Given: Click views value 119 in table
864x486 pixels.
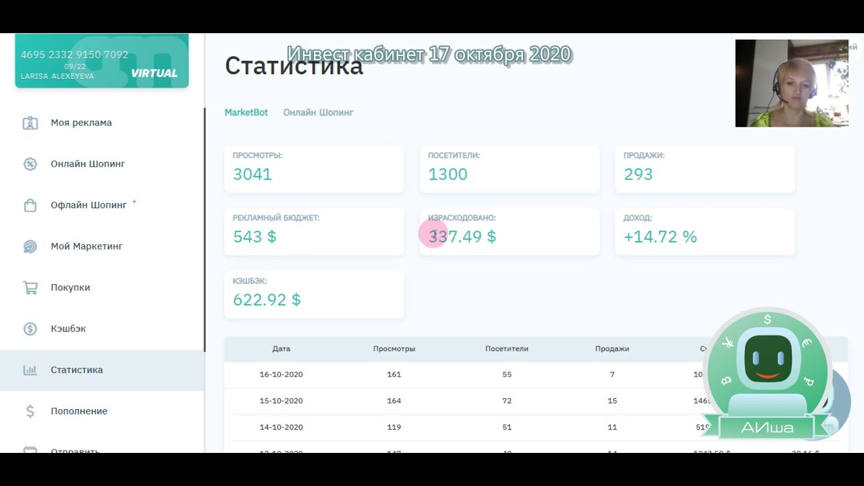Looking at the screenshot, I should click(x=394, y=427).
